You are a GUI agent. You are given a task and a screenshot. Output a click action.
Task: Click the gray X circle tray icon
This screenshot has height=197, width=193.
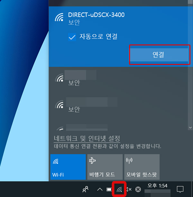pos(138,189)
